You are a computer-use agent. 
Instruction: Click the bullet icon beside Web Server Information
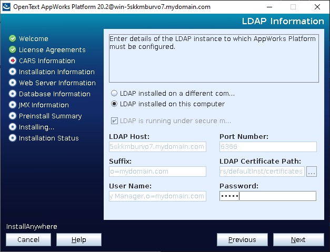pyautogui.click(x=13, y=83)
